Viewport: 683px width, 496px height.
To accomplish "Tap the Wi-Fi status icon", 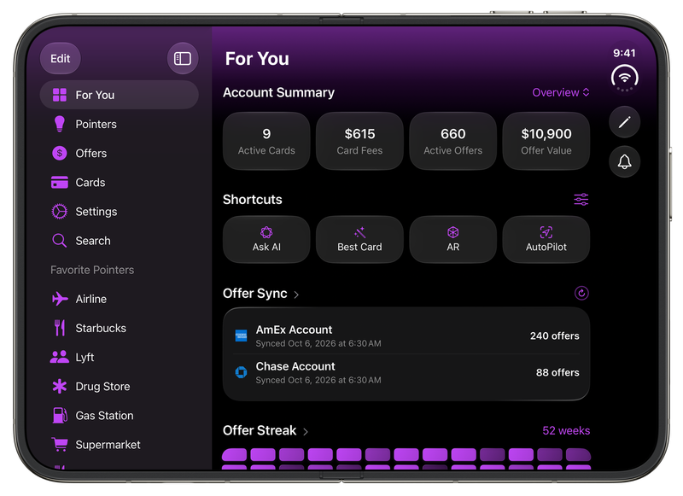I will pos(624,78).
